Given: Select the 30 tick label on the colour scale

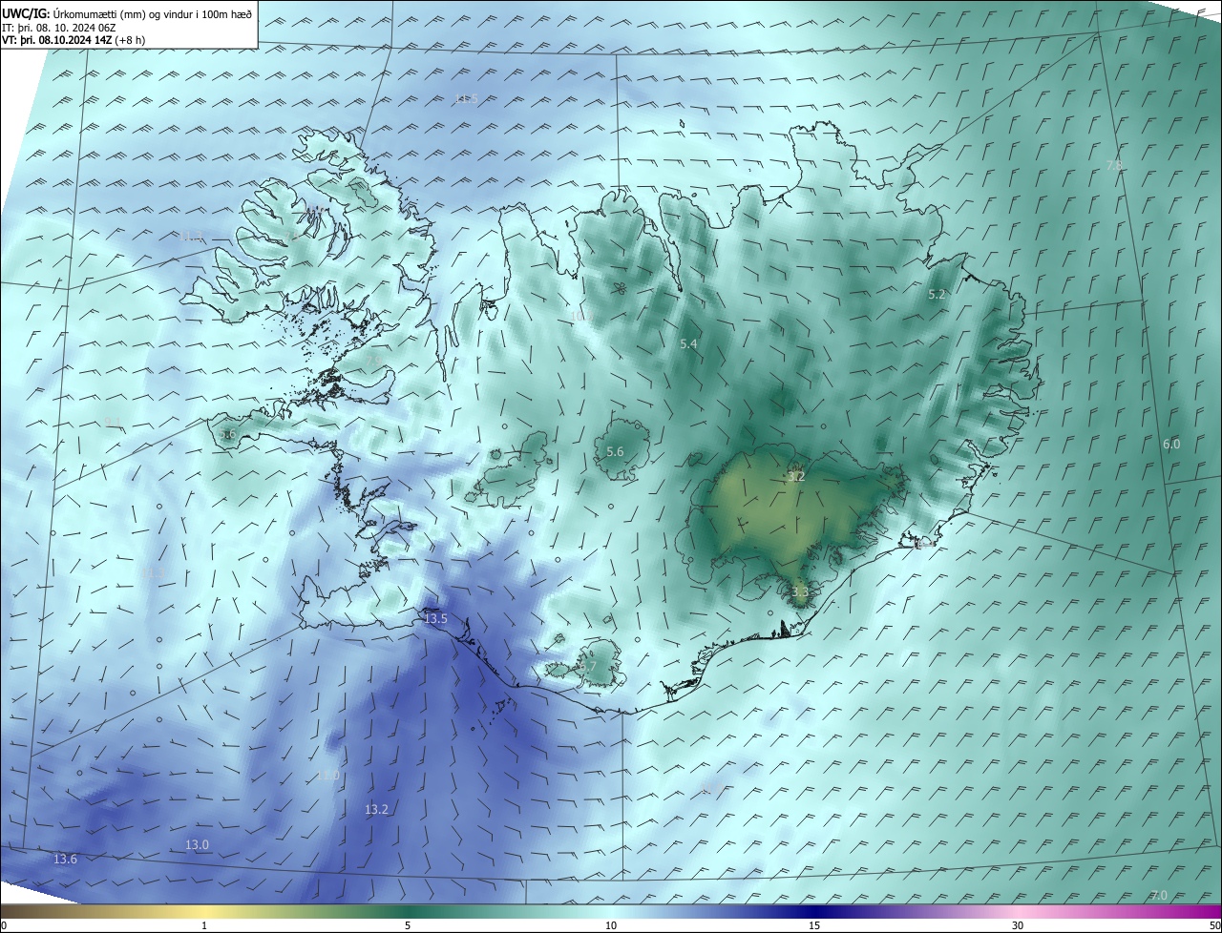Looking at the screenshot, I should tap(1018, 925).
